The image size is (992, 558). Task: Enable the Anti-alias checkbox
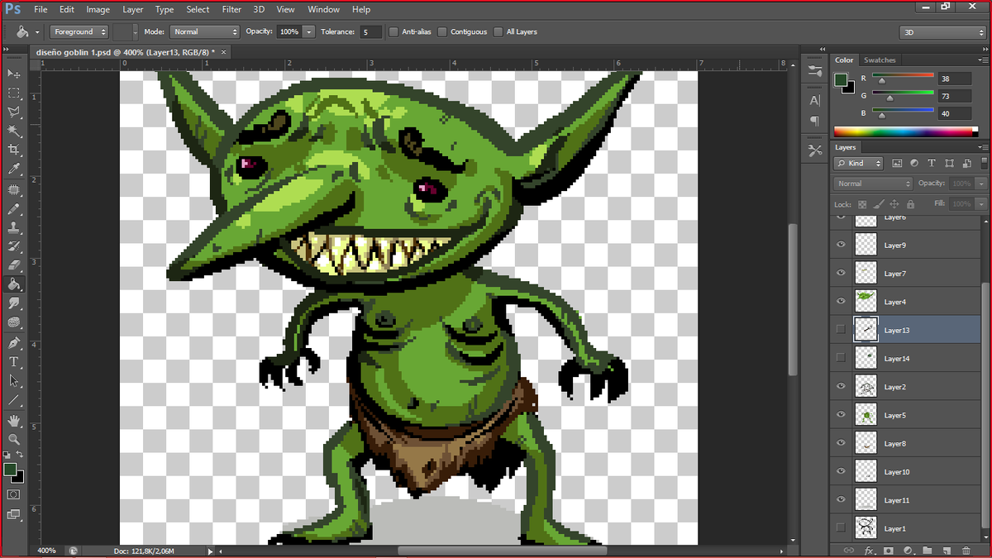(393, 31)
